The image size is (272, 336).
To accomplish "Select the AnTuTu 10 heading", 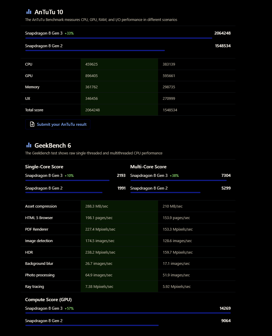I will 49,12.
